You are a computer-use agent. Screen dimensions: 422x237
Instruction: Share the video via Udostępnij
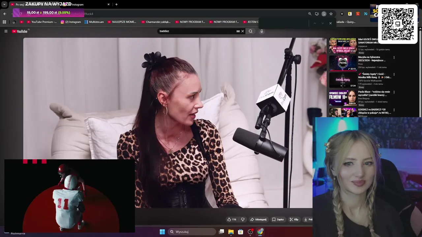(x=258, y=220)
